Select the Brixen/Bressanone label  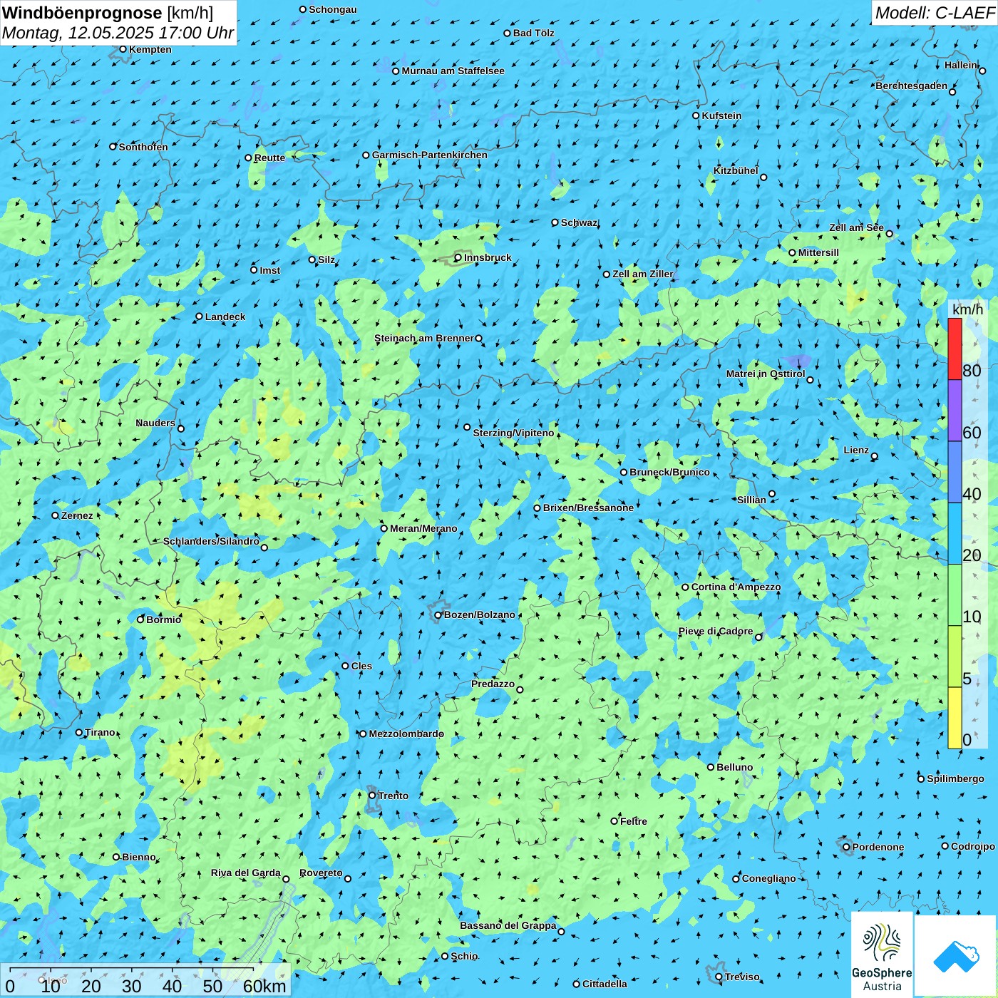[588, 508]
